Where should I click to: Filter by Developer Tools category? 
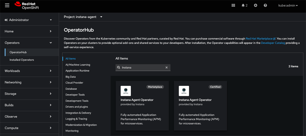pos(75,95)
